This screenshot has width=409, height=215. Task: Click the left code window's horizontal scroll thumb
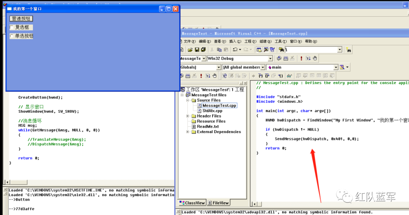point(18,182)
